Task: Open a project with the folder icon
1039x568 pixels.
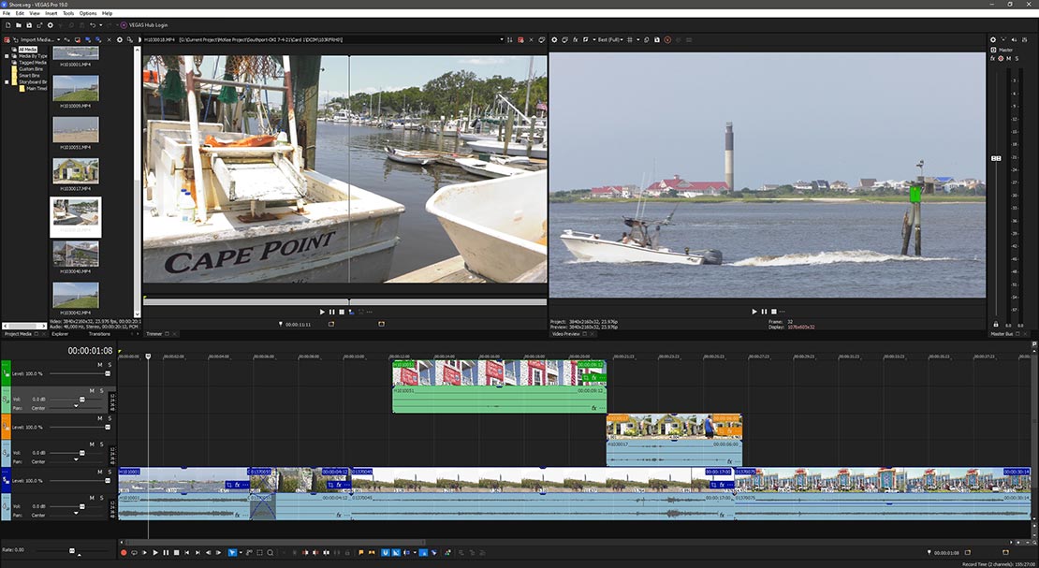Action: [x=19, y=25]
